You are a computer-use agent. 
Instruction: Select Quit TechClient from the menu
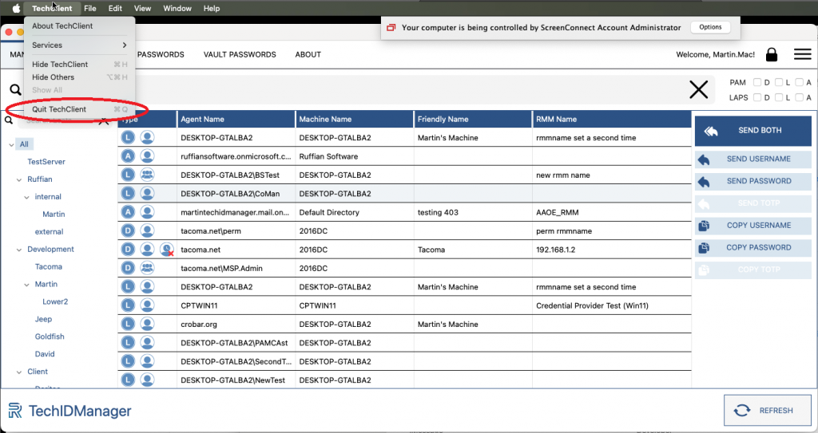click(x=59, y=109)
